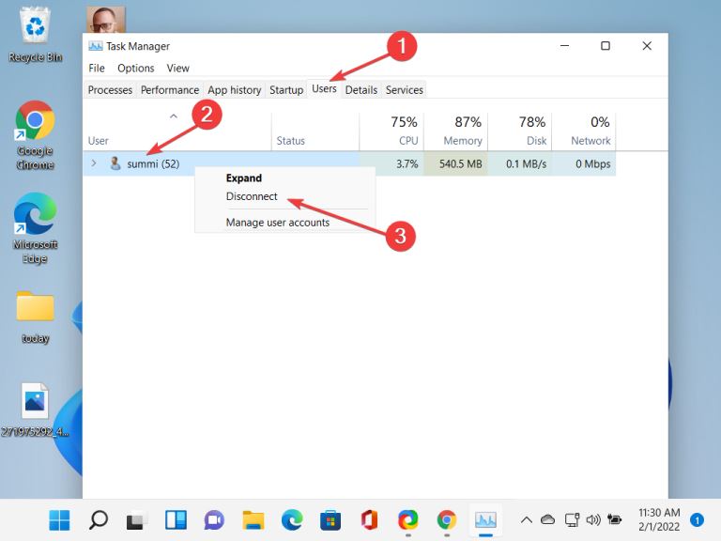
Task: Open the Chat (Teams) taskbar icon
Action: [214, 519]
